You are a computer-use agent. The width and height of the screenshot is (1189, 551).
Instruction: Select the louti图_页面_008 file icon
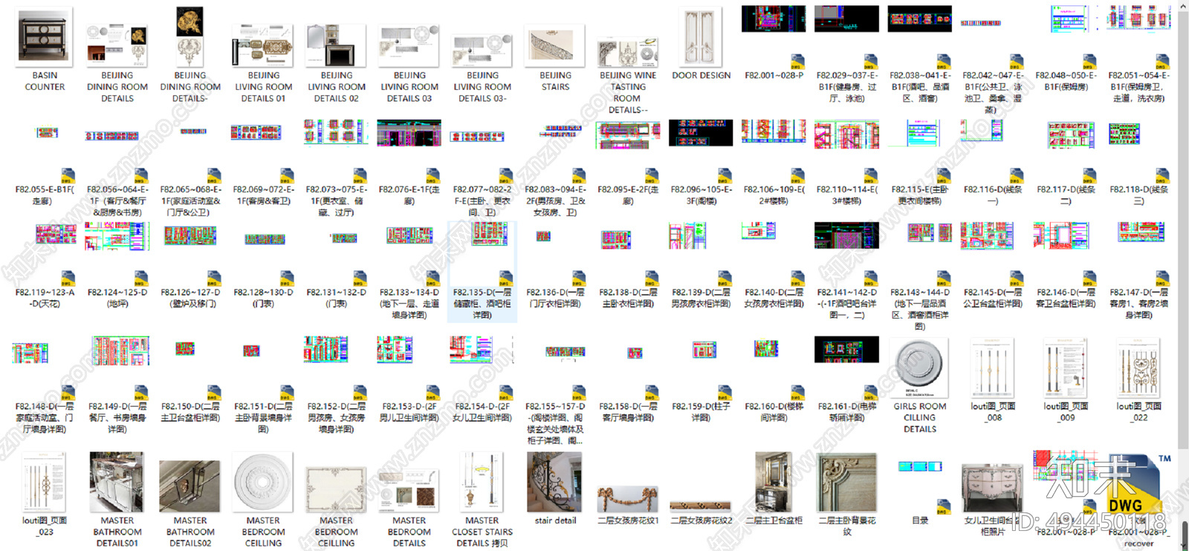pyautogui.click(x=992, y=369)
